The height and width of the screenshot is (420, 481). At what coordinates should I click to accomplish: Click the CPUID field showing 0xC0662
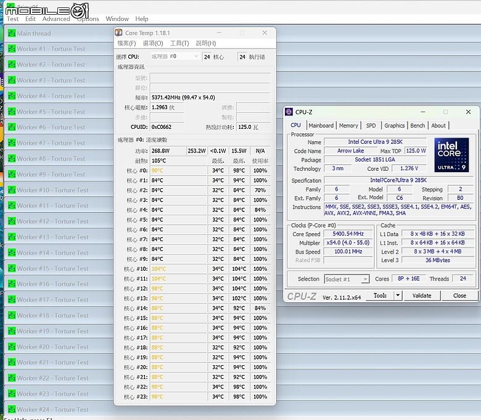(x=167, y=127)
